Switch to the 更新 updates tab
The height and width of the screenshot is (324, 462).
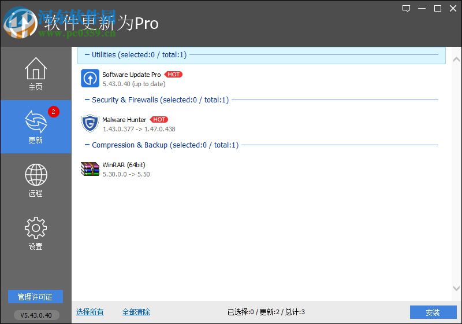pyautogui.click(x=36, y=127)
